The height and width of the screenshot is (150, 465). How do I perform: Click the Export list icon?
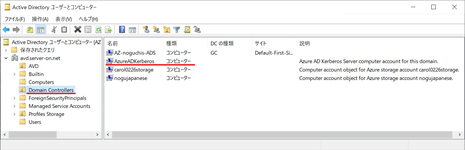click(108, 30)
